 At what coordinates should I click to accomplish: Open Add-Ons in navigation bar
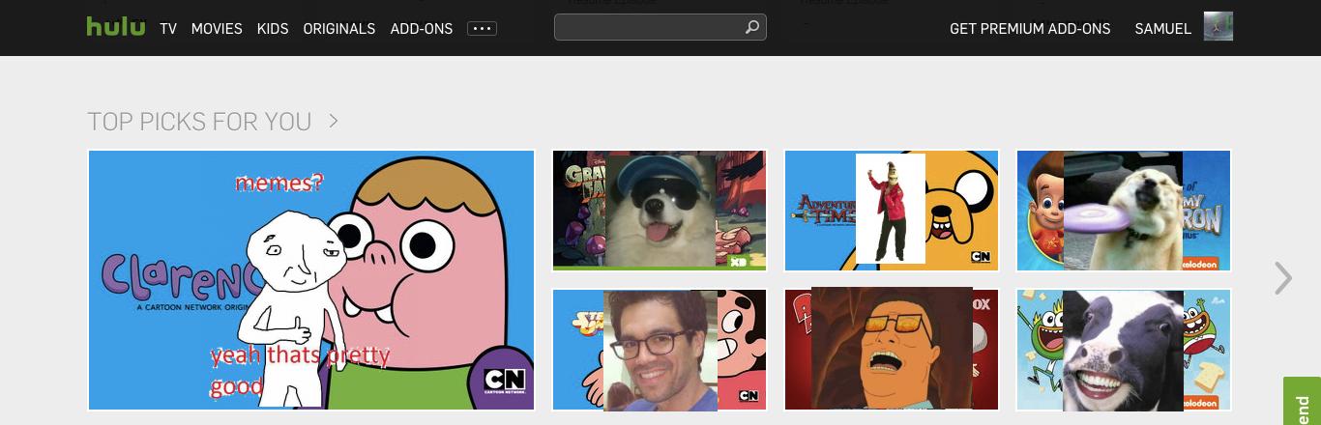point(421,29)
